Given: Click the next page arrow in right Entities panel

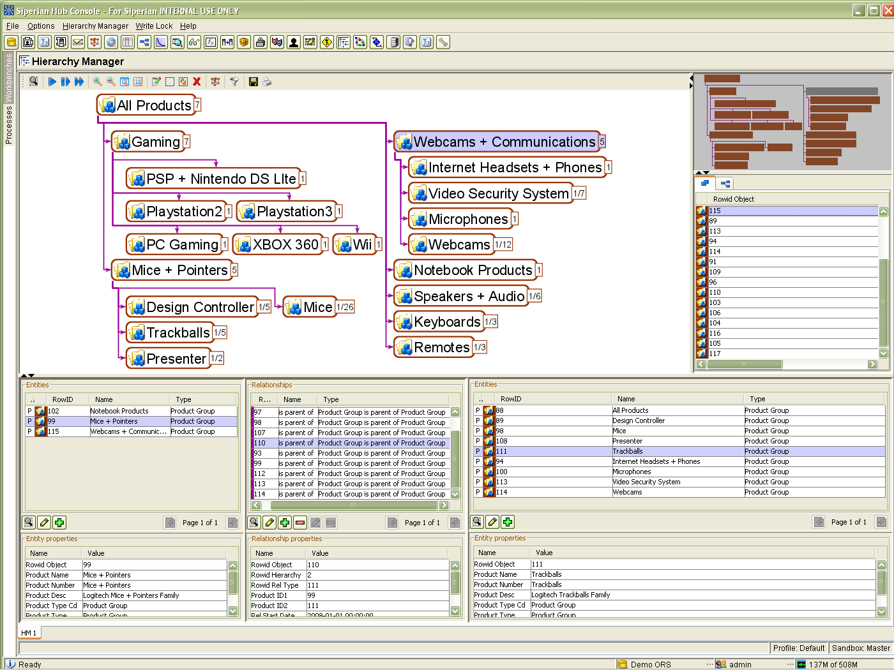Looking at the screenshot, I should click(x=881, y=522).
